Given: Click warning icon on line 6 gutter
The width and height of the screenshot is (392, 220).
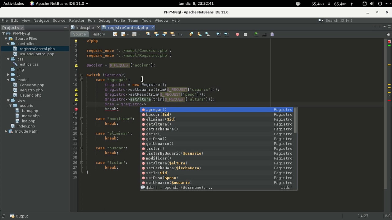Looking at the screenshot, I should pos(76,65).
